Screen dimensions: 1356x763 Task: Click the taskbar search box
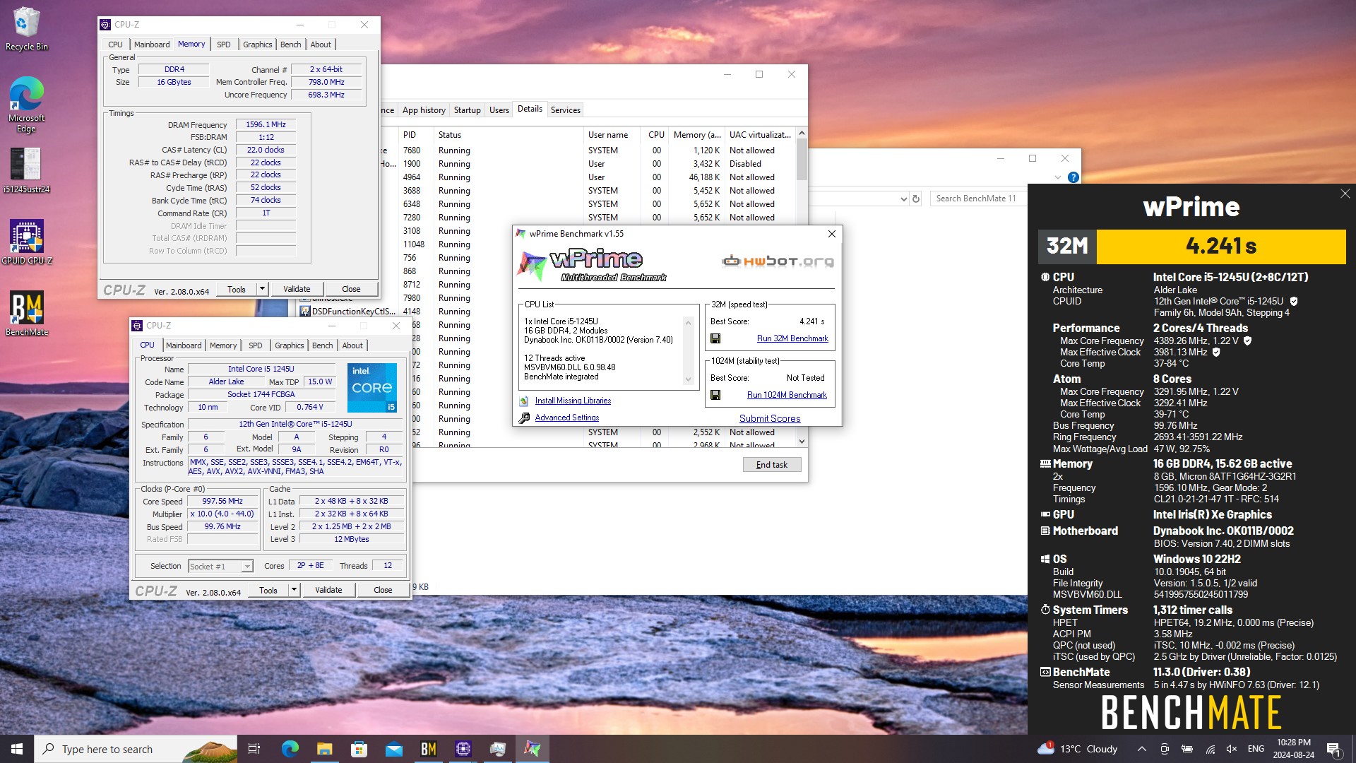pyautogui.click(x=136, y=749)
